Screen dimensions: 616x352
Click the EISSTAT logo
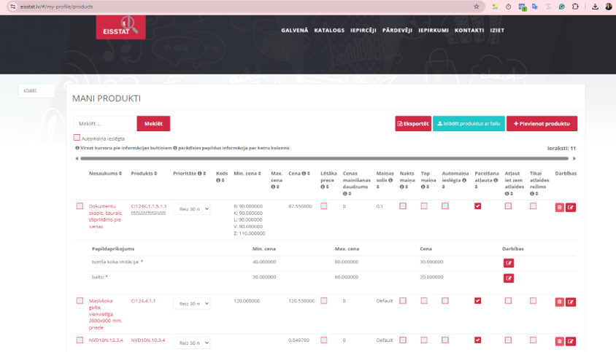point(120,28)
